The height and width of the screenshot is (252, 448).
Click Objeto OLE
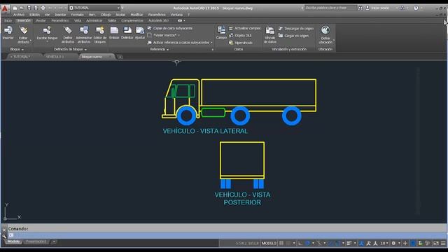[x=240, y=36]
